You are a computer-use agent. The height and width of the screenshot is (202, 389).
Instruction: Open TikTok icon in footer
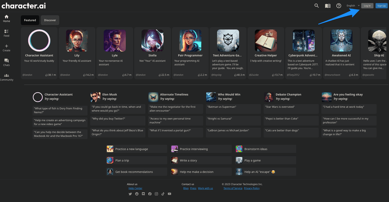[x=163, y=194]
